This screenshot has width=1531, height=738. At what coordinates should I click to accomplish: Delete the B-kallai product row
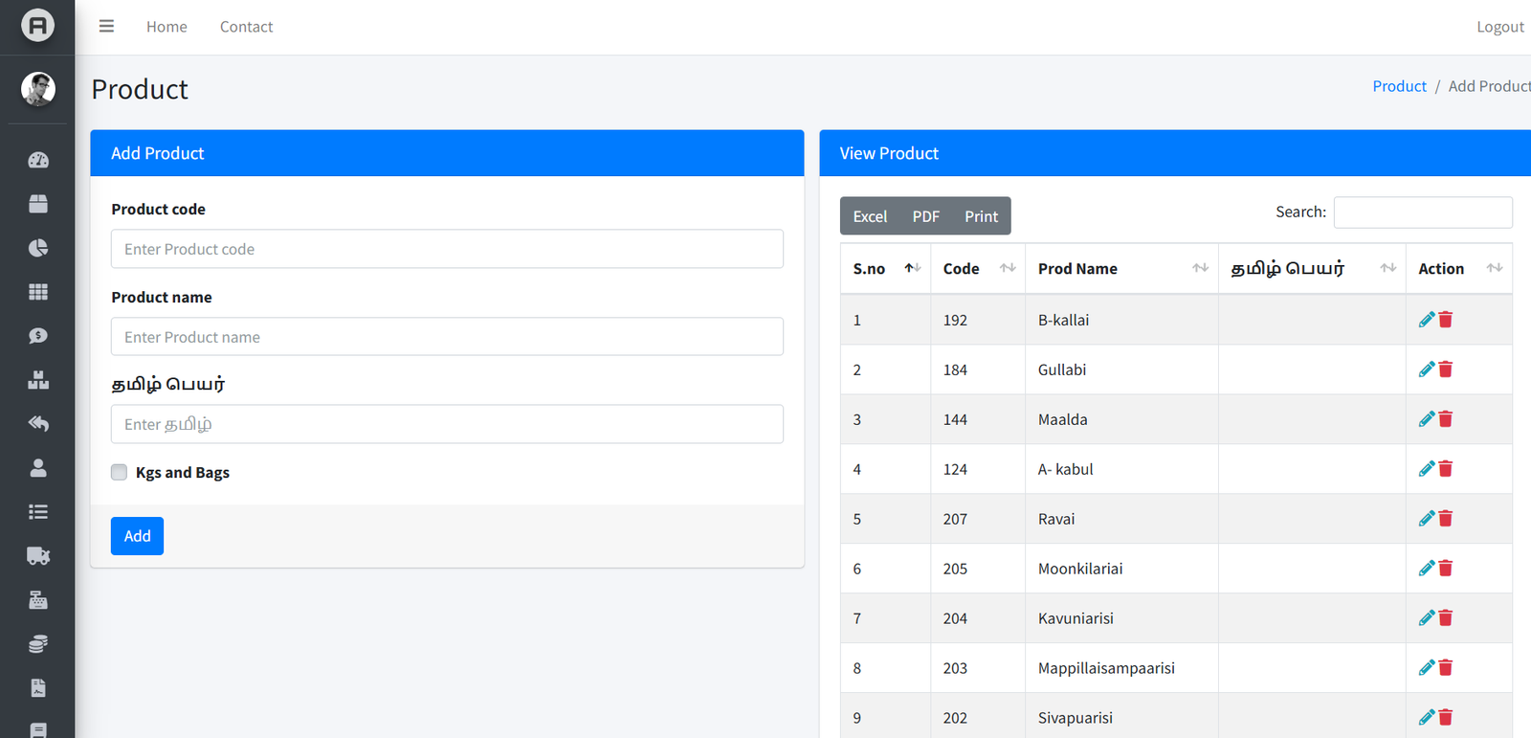point(1446,320)
